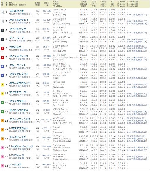
Task: Go to the ラブカンブー horse page
Action: 17,47
